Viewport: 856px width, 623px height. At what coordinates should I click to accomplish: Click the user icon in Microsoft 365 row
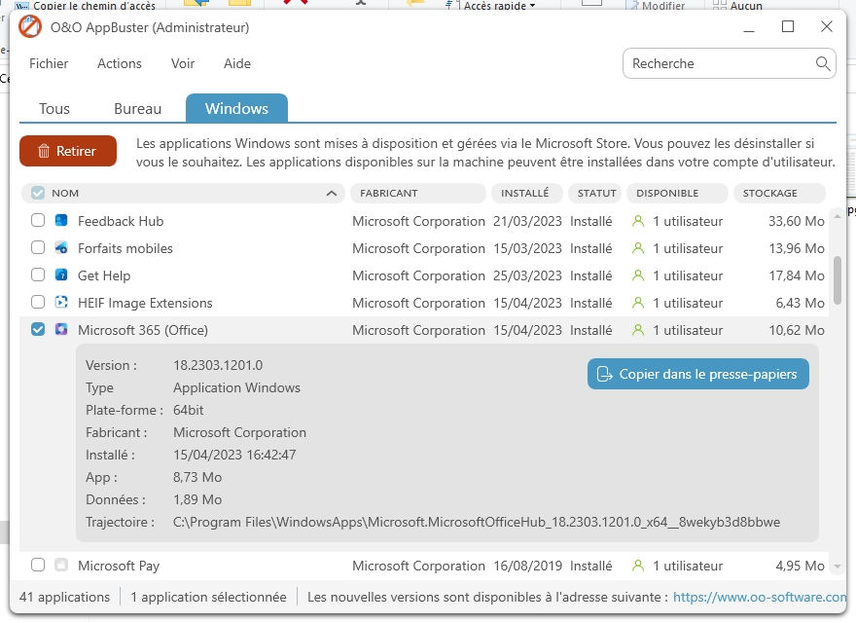tap(638, 330)
